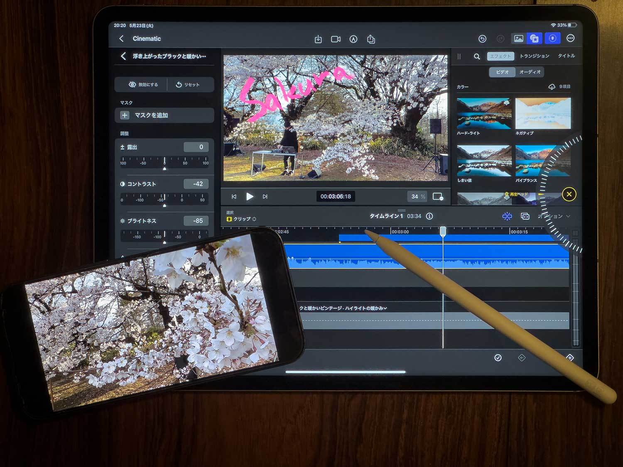Image resolution: width=623 pixels, height=467 pixels.
Task: Open the timeline overview icon
Action: click(525, 216)
